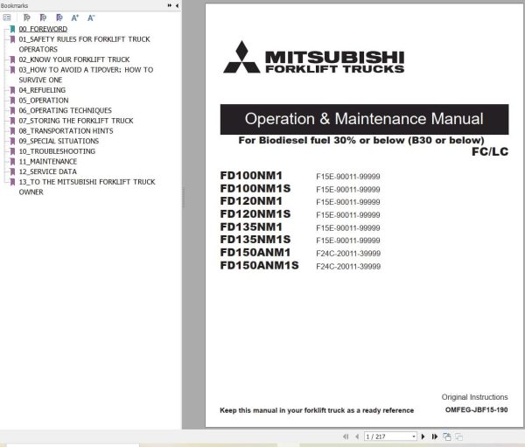525x447 pixels.
Task: Click the FD135NM1S model name on the page
Action: click(255, 240)
